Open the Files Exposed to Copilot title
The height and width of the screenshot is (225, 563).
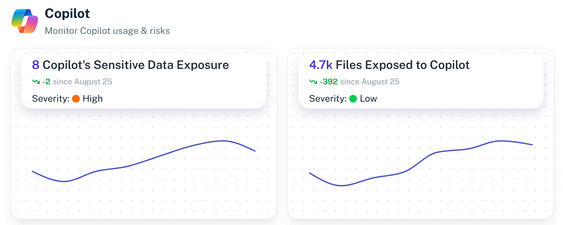click(402, 65)
